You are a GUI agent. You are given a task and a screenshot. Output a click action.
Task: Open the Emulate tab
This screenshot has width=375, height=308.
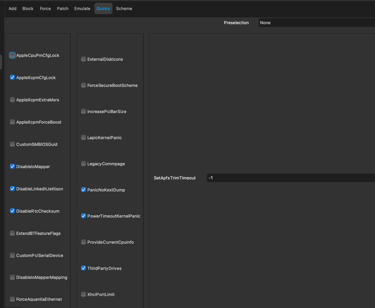(x=82, y=9)
